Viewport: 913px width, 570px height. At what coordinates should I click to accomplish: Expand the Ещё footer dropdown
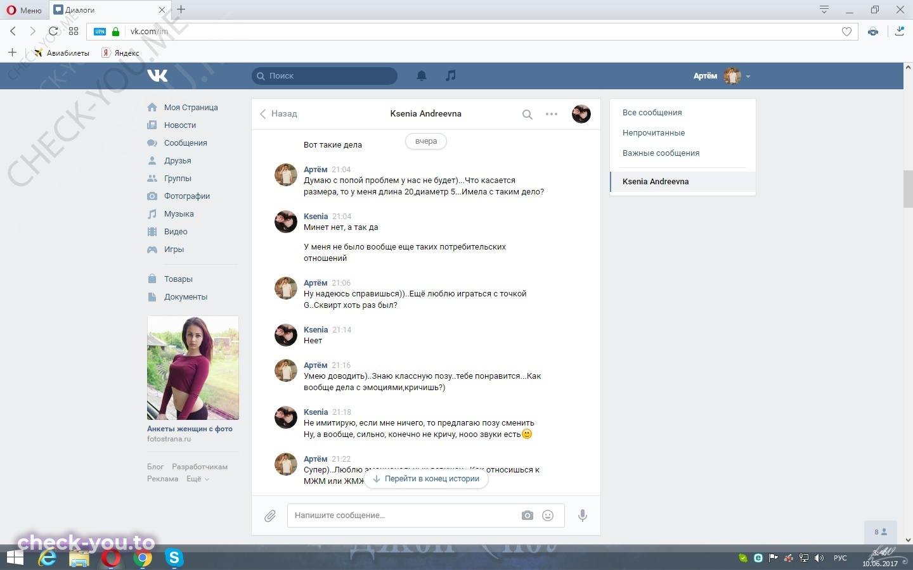[197, 479]
